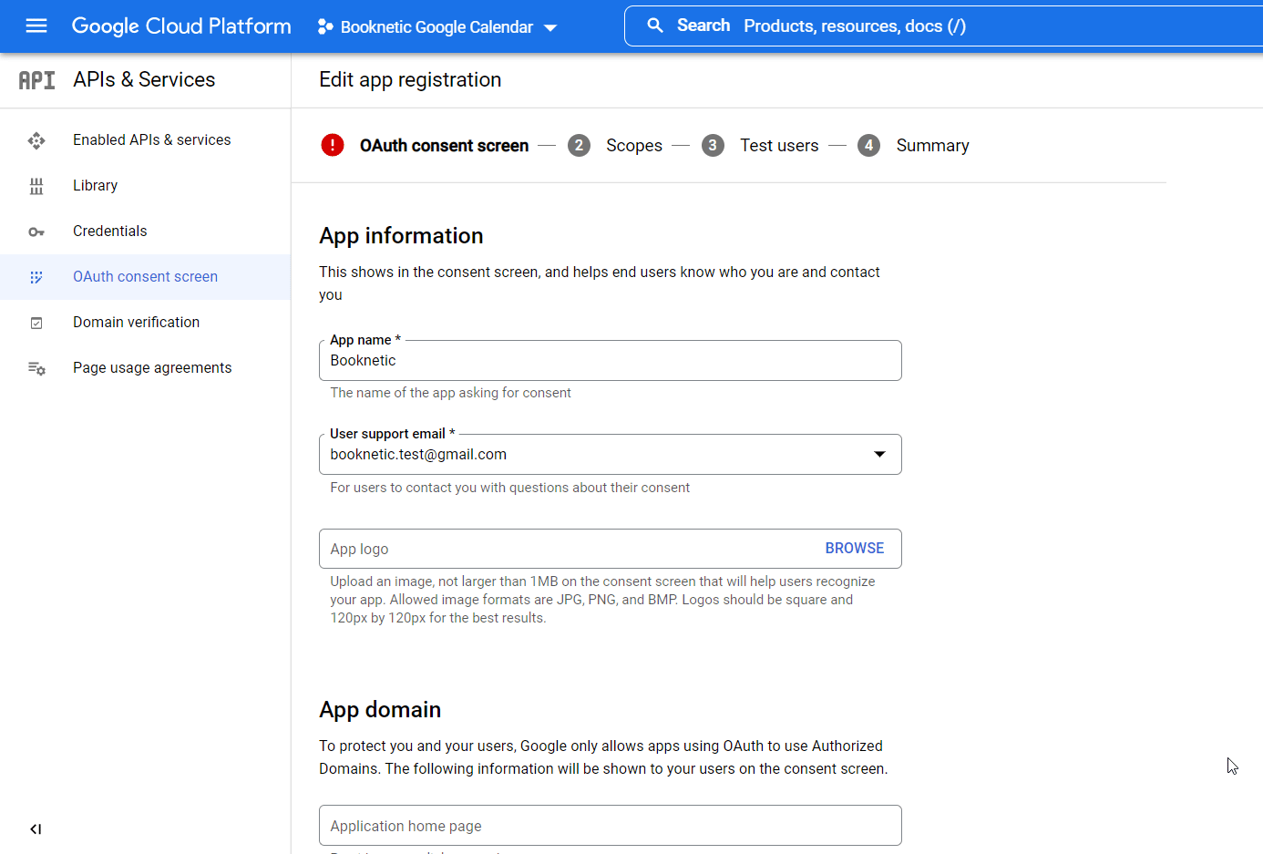
Task: Go to the Scopes step
Action: (x=634, y=146)
